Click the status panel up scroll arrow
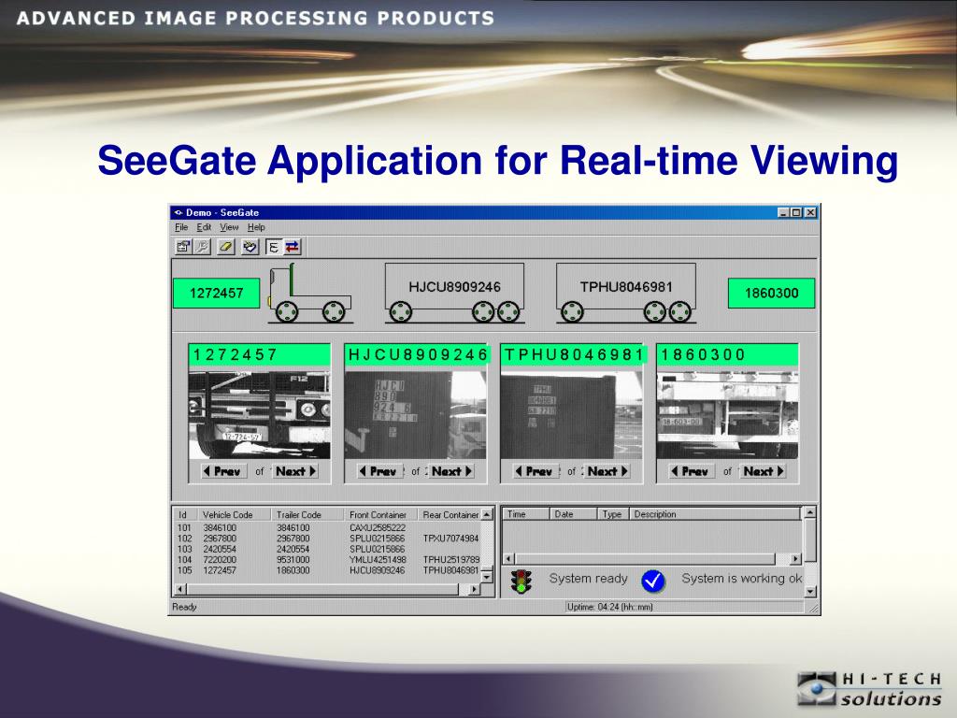 click(x=810, y=513)
